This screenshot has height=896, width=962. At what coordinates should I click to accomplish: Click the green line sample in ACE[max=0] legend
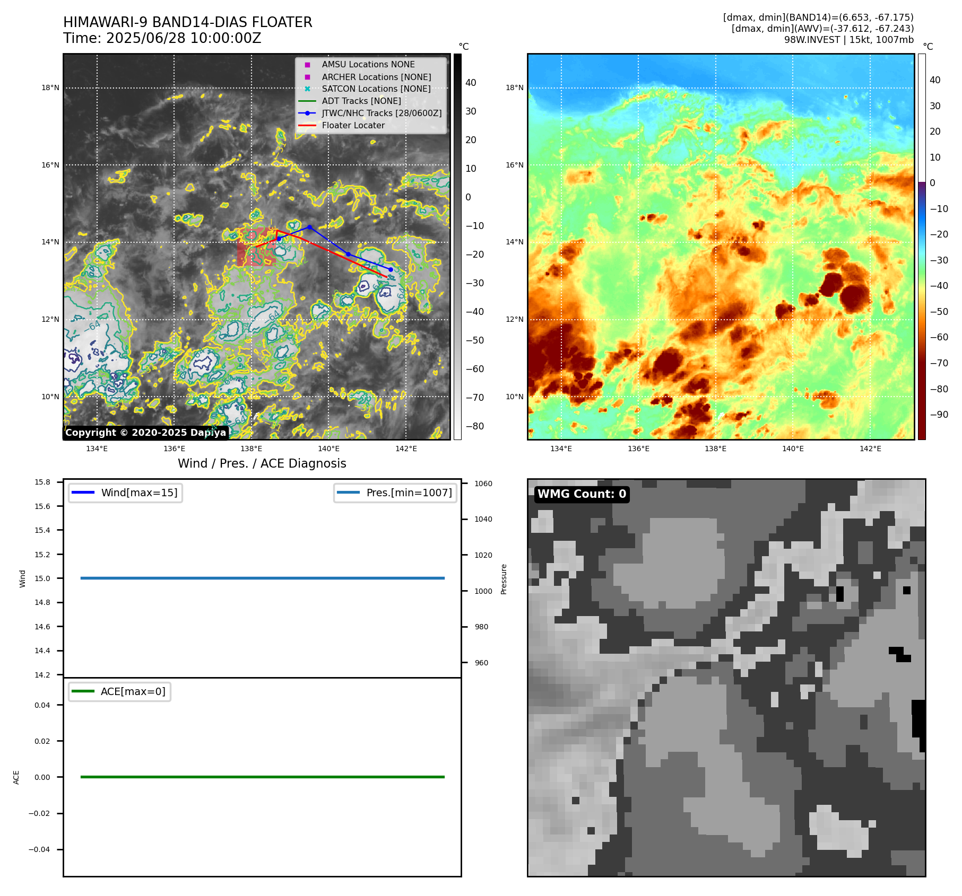point(83,691)
